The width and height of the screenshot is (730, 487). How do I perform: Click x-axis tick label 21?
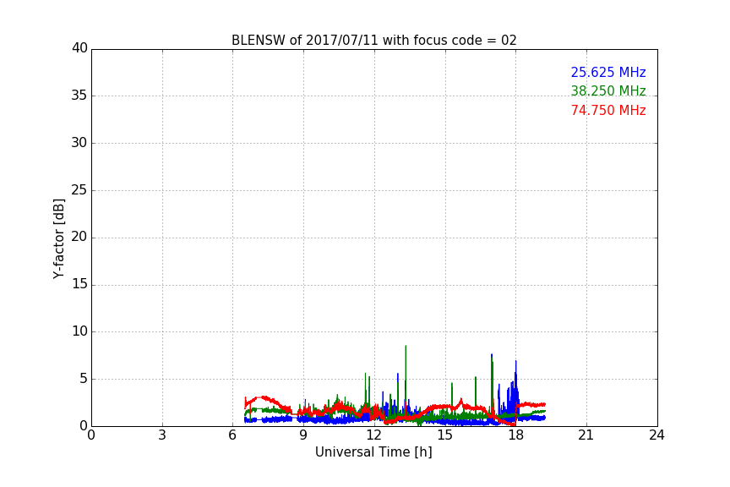586,435
